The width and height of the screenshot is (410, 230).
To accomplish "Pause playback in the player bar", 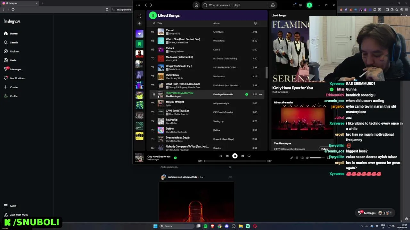I will pyautogui.click(x=235, y=156).
